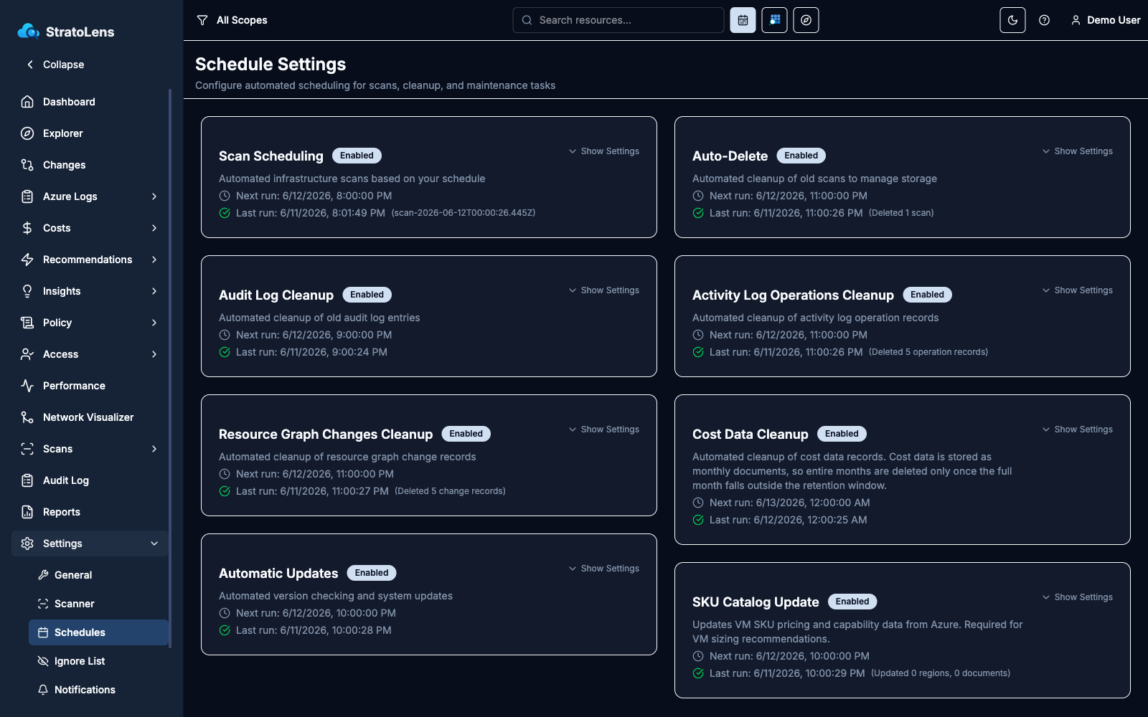Click the Settings gear icon

(x=27, y=543)
